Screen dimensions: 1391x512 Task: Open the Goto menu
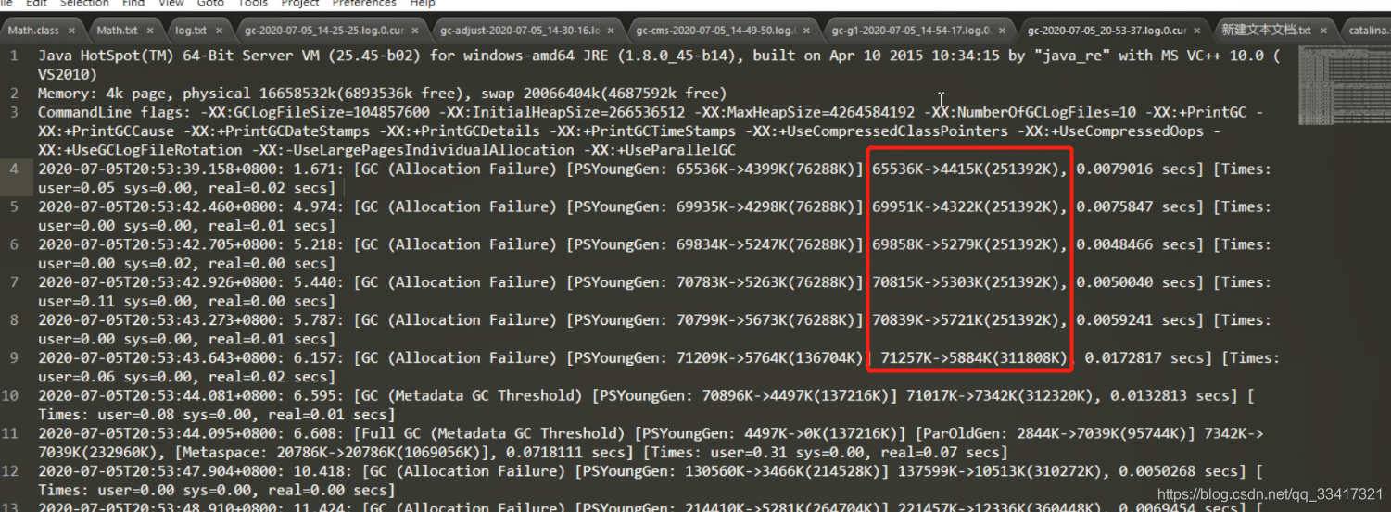coord(210,4)
